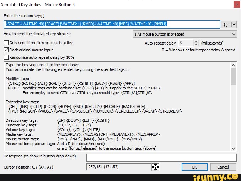Click the help text scrollbar thumb
Viewport: 241px width, 181px height.
click(234, 76)
